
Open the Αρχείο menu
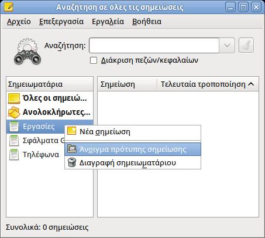click(19, 22)
